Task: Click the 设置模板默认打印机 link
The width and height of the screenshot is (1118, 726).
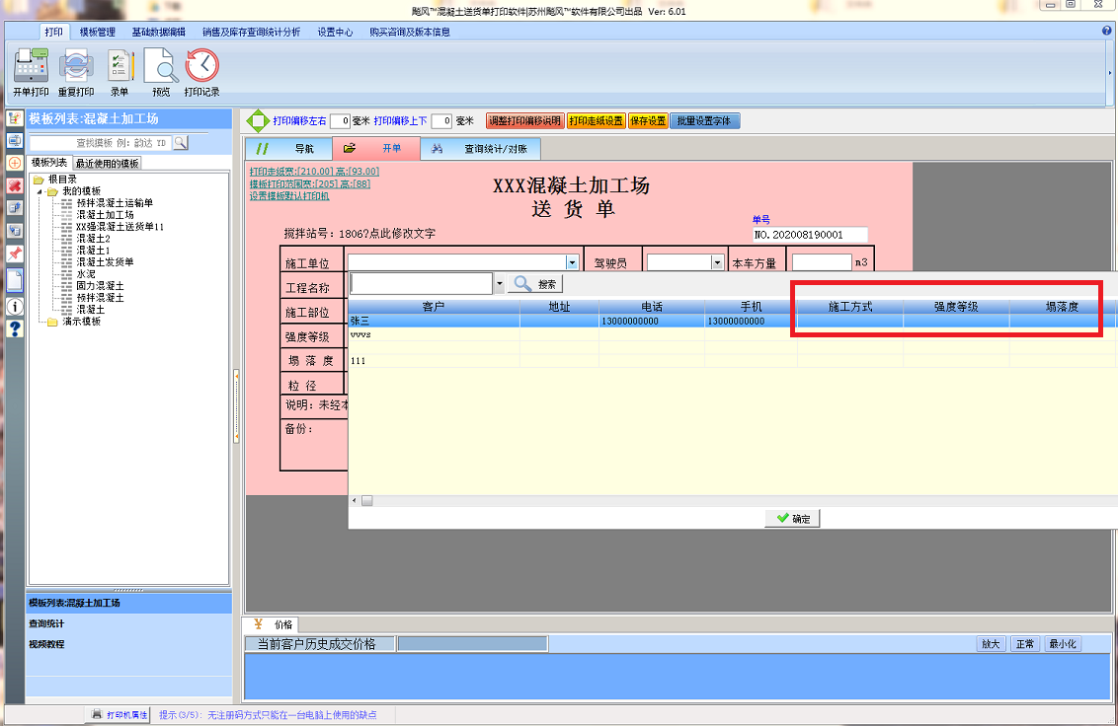Action: point(289,195)
